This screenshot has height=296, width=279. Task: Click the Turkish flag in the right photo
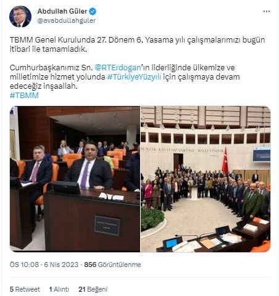pyautogui.click(x=225, y=160)
